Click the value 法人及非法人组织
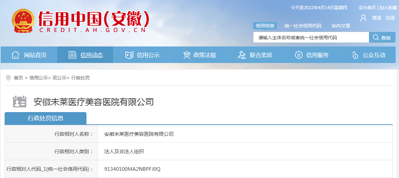The width and height of the screenshot is (399, 178). click(124, 152)
